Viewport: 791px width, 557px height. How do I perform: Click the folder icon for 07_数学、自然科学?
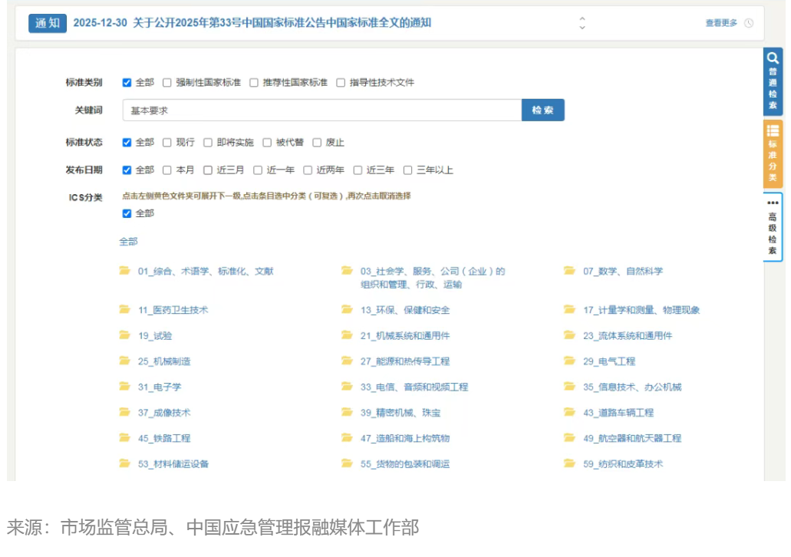pos(570,271)
